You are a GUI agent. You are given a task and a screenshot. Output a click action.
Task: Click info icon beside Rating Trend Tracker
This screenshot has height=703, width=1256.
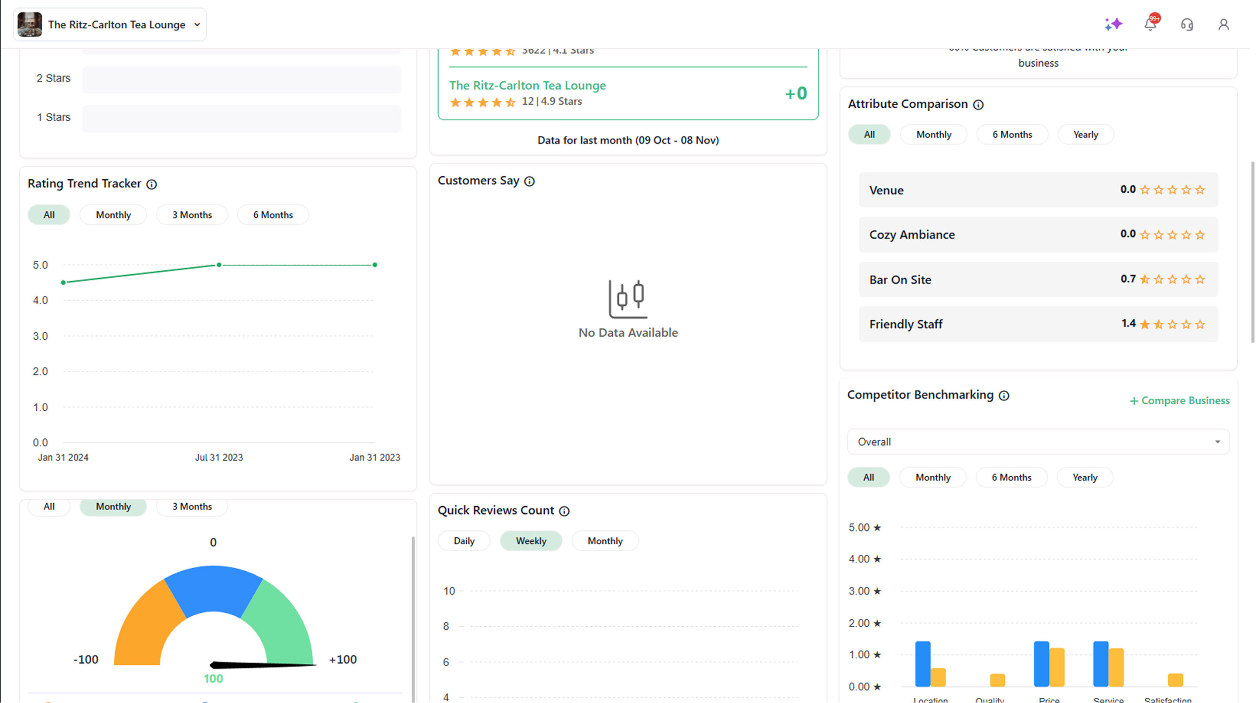[152, 184]
